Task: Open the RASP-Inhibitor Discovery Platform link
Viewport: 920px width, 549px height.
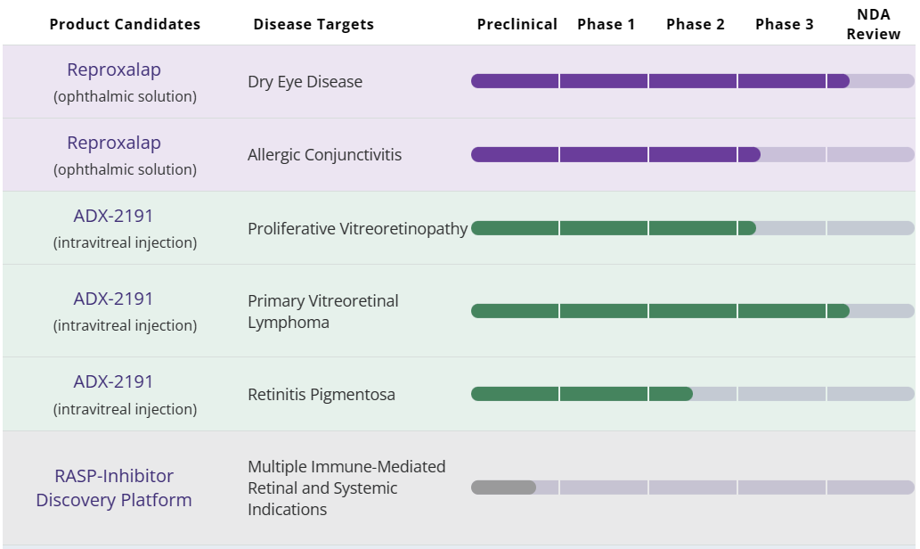Action: point(114,488)
